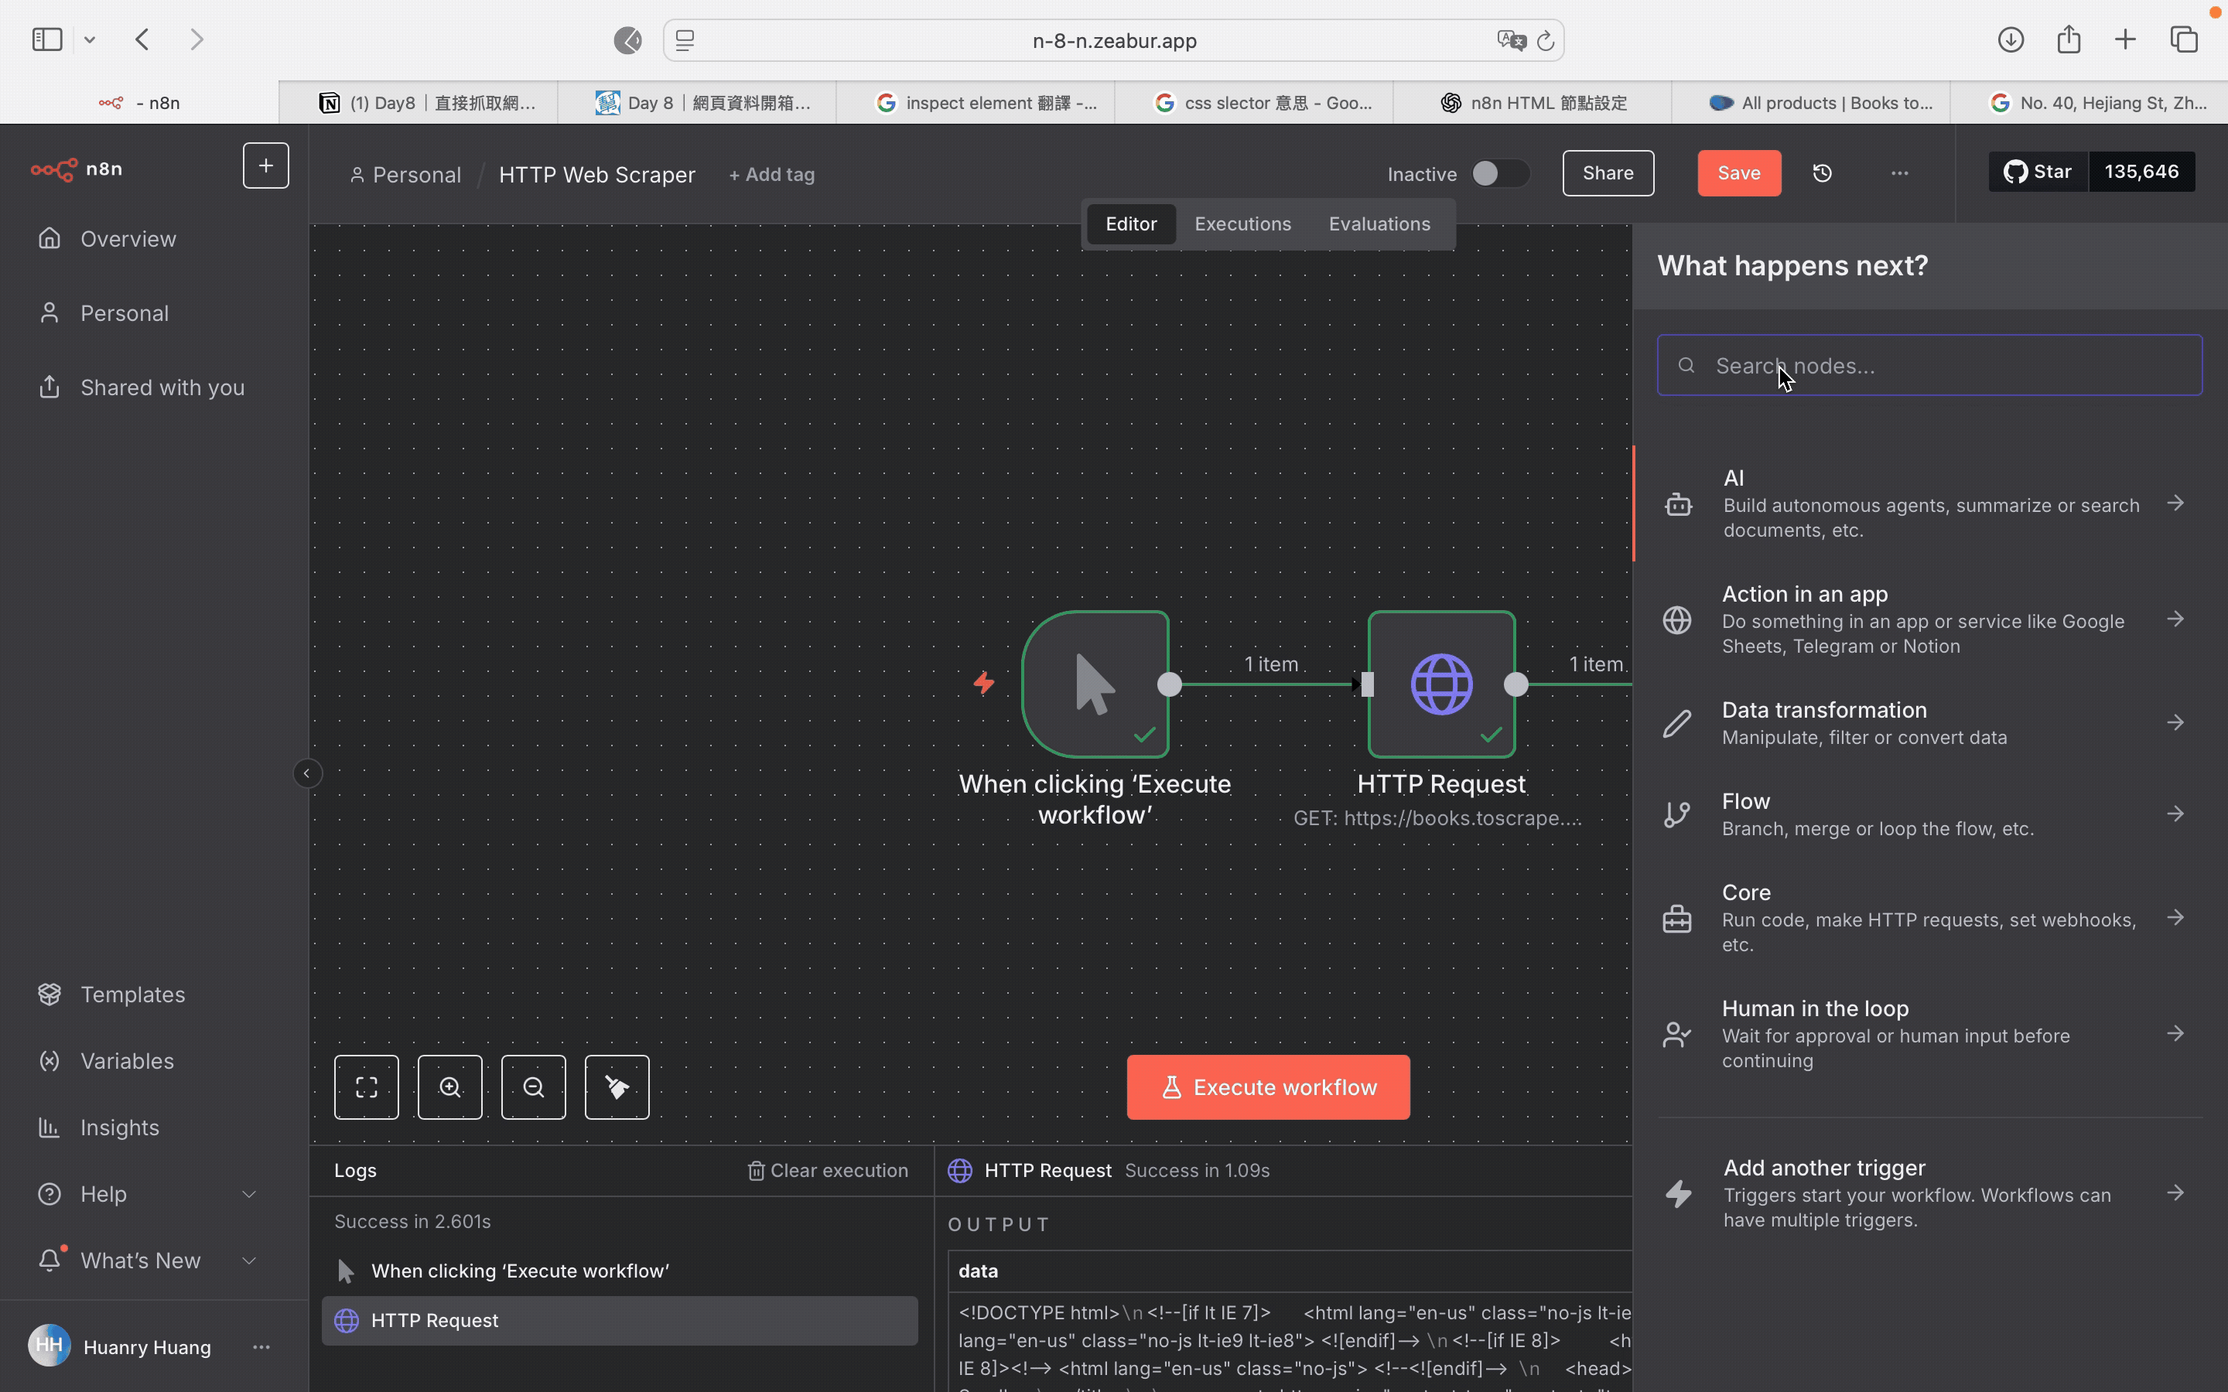Click the HH user avatar
Viewport: 2228px width, 1392px height.
tap(50, 1346)
